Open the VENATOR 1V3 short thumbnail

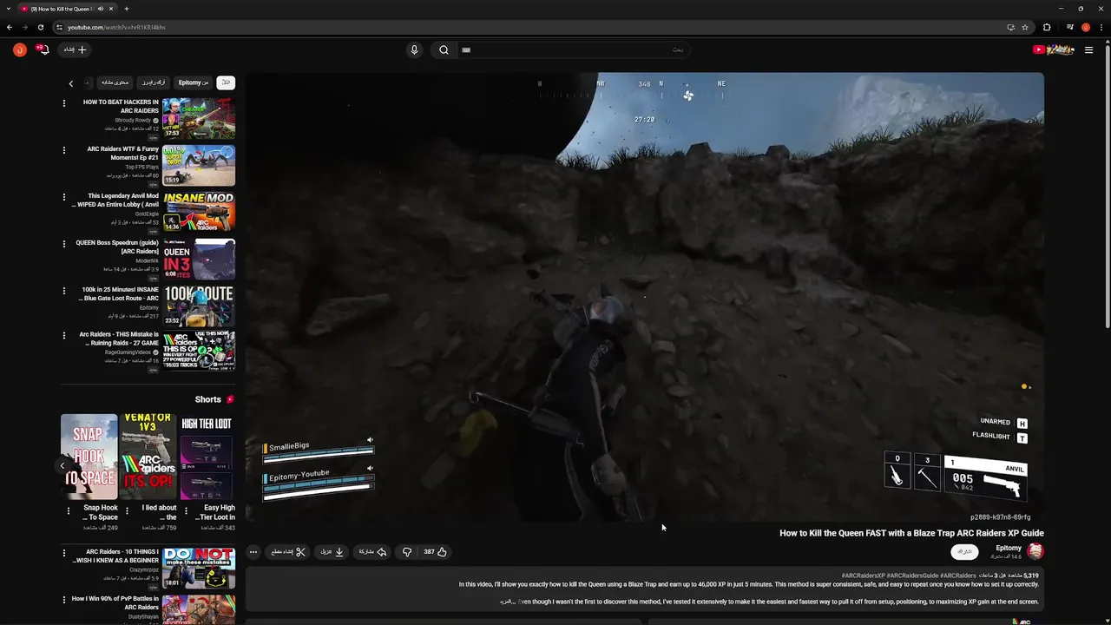click(x=148, y=457)
